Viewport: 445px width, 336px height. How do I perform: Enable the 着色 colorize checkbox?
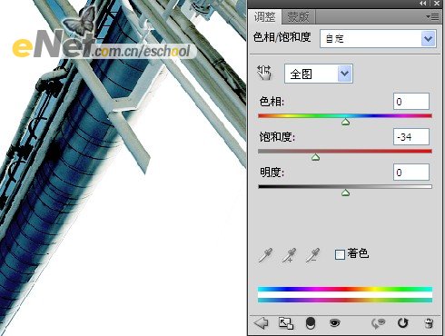(340, 254)
